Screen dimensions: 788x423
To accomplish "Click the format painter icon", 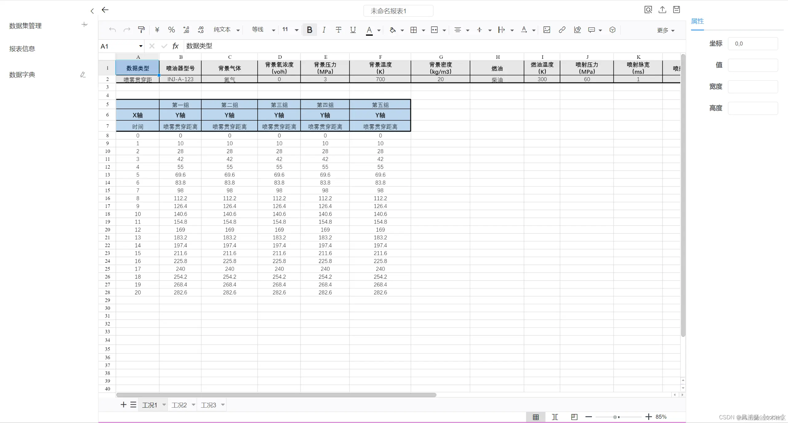I will [x=141, y=30].
